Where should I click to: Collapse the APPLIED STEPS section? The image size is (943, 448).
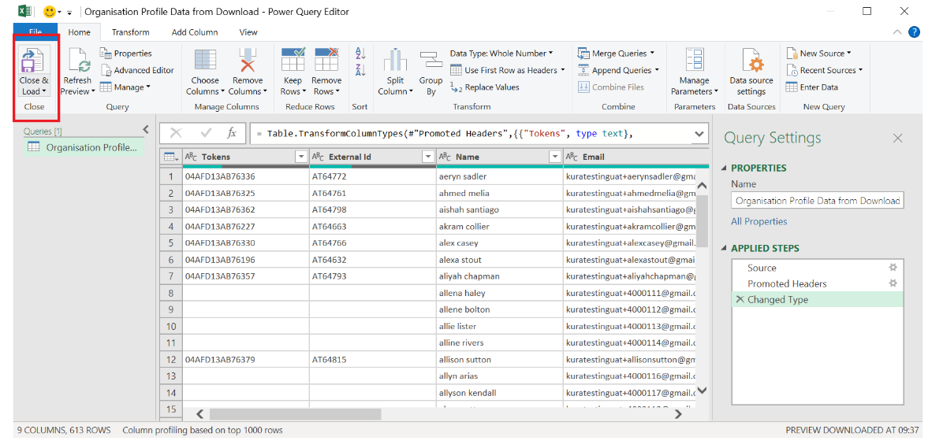[x=724, y=249]
